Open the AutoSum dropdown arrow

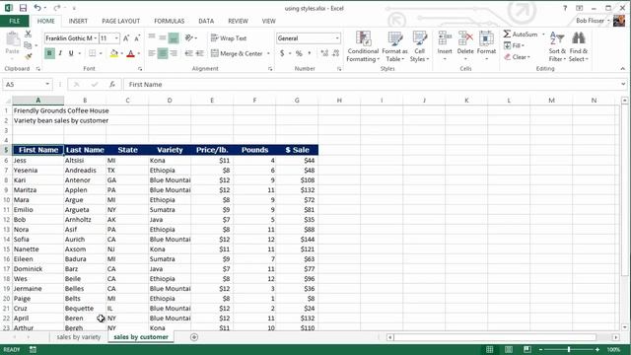pyautogui.click(x=543, y=35)
